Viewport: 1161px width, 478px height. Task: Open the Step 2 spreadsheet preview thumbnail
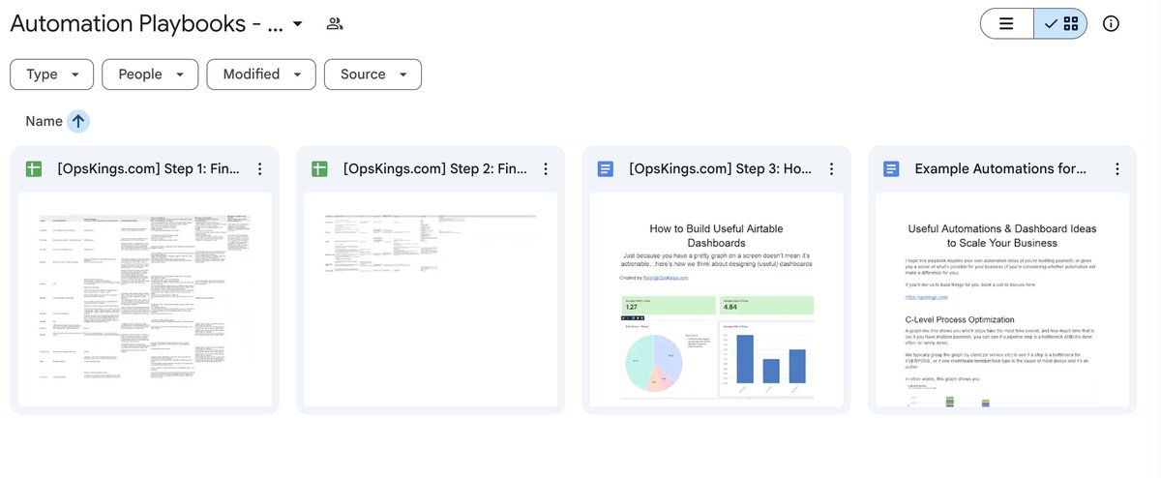coord(431,300)
